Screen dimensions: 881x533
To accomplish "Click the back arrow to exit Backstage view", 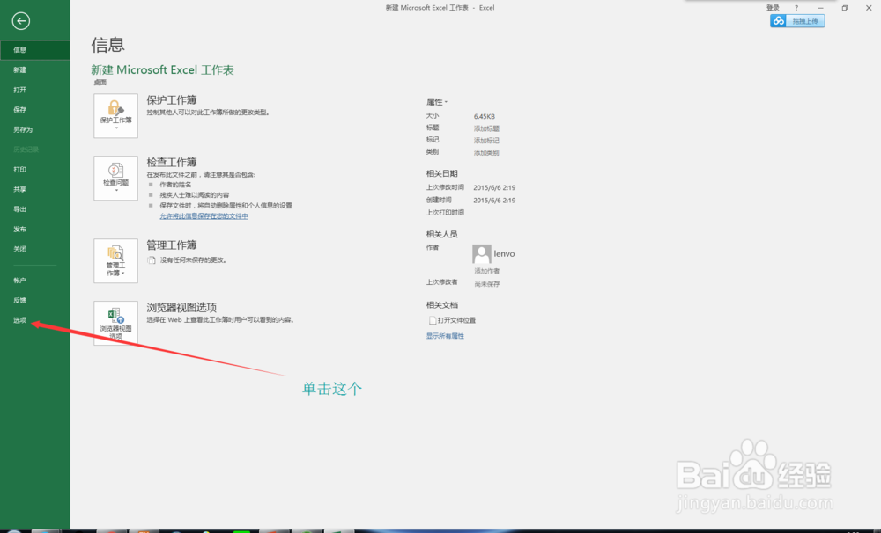I will [x=20, y=21].
